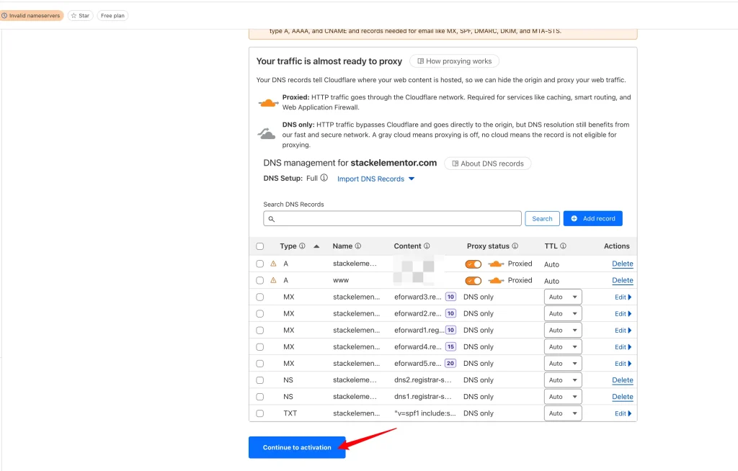Click the info icon beside DNS Setup Full
This screenshot has height=471, width=738.
coord(324,178)
